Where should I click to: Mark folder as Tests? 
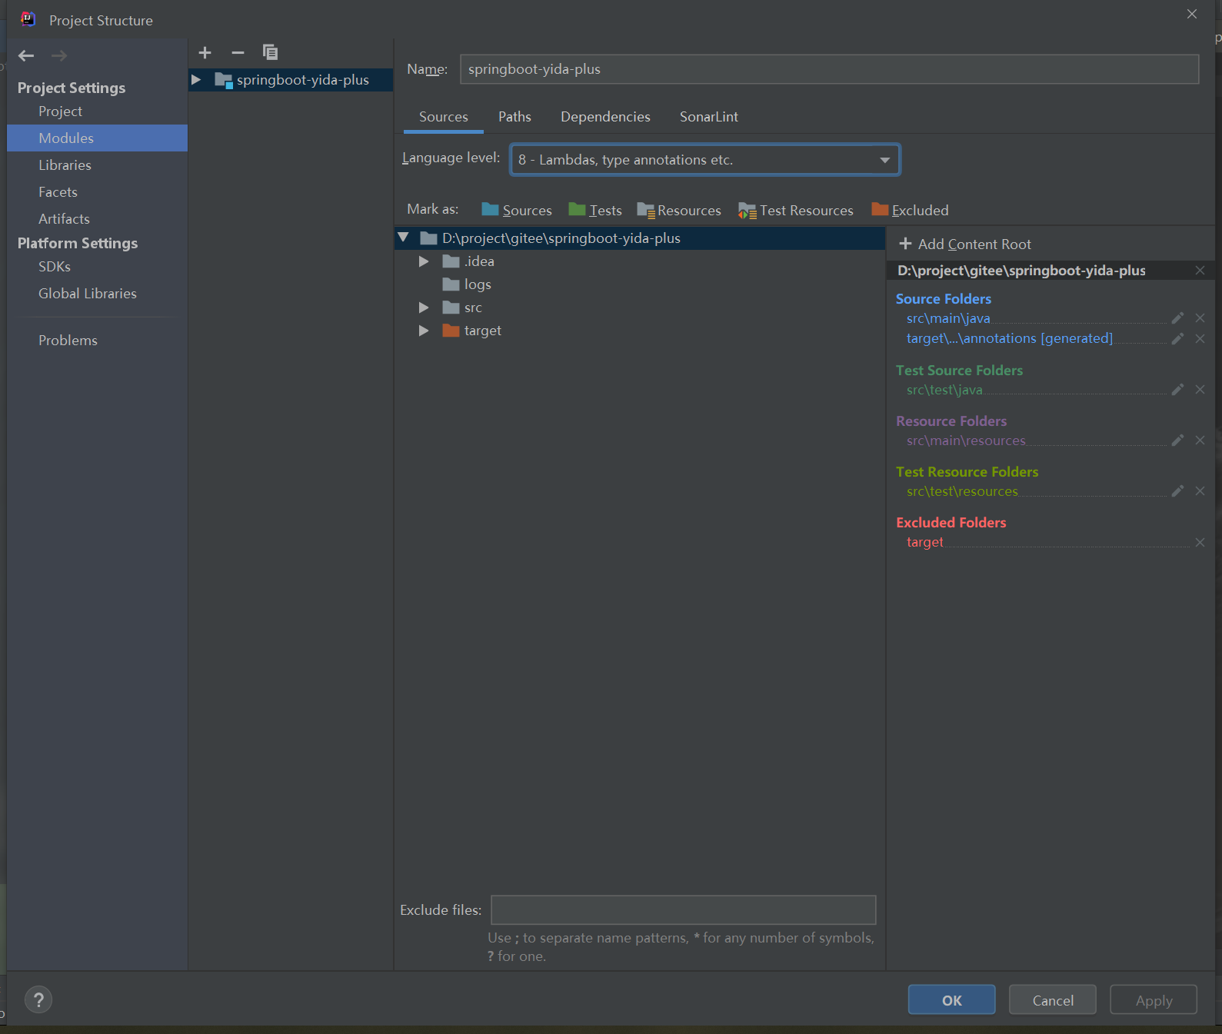point(595,210)
